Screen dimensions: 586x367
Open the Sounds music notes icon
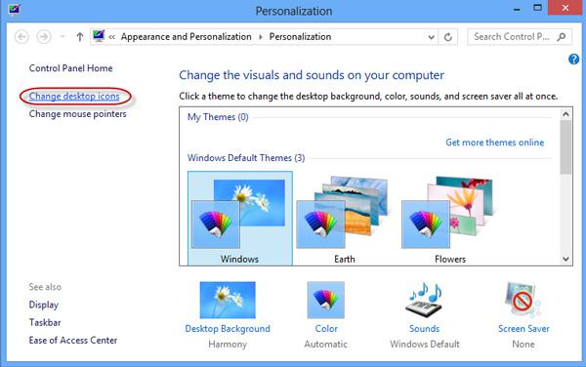tap(424, 301)
